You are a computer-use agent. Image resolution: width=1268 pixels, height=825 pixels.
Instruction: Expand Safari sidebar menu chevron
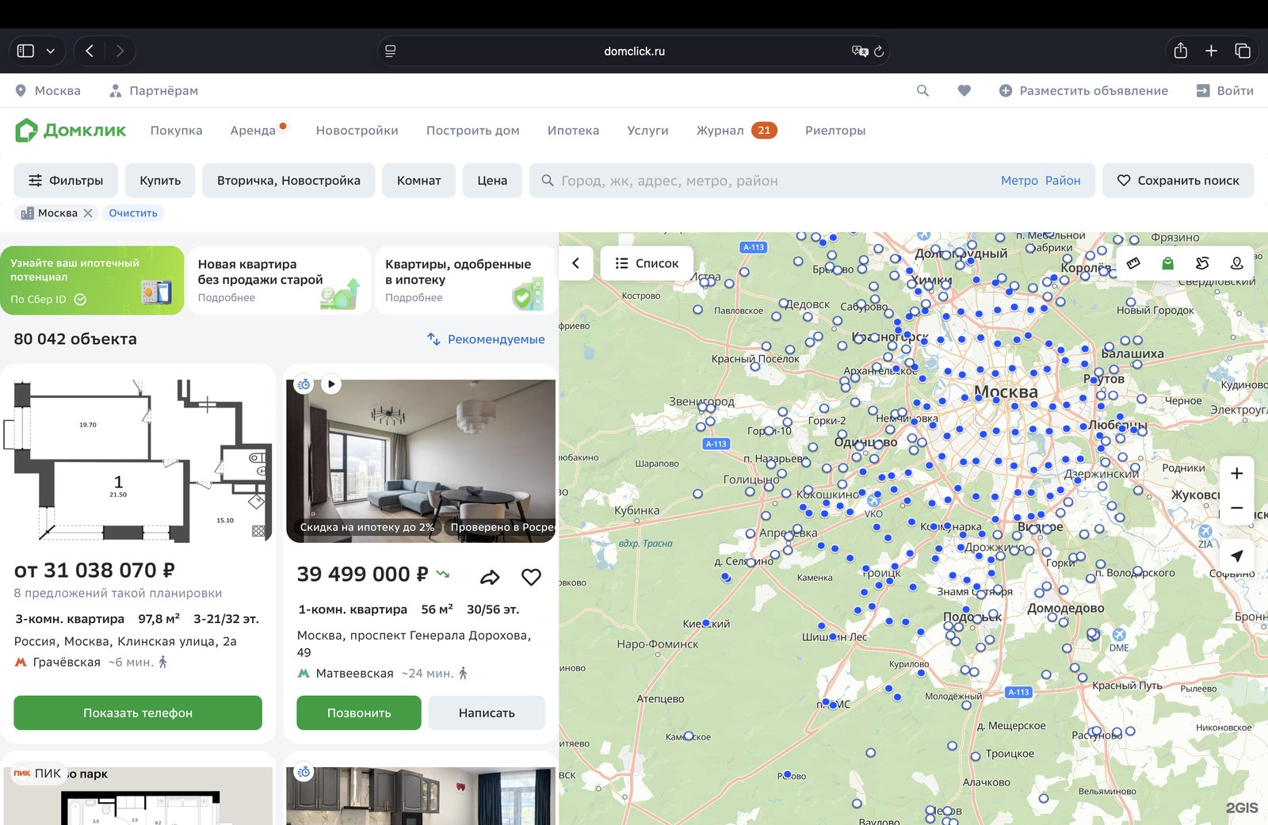pos(51,51)
